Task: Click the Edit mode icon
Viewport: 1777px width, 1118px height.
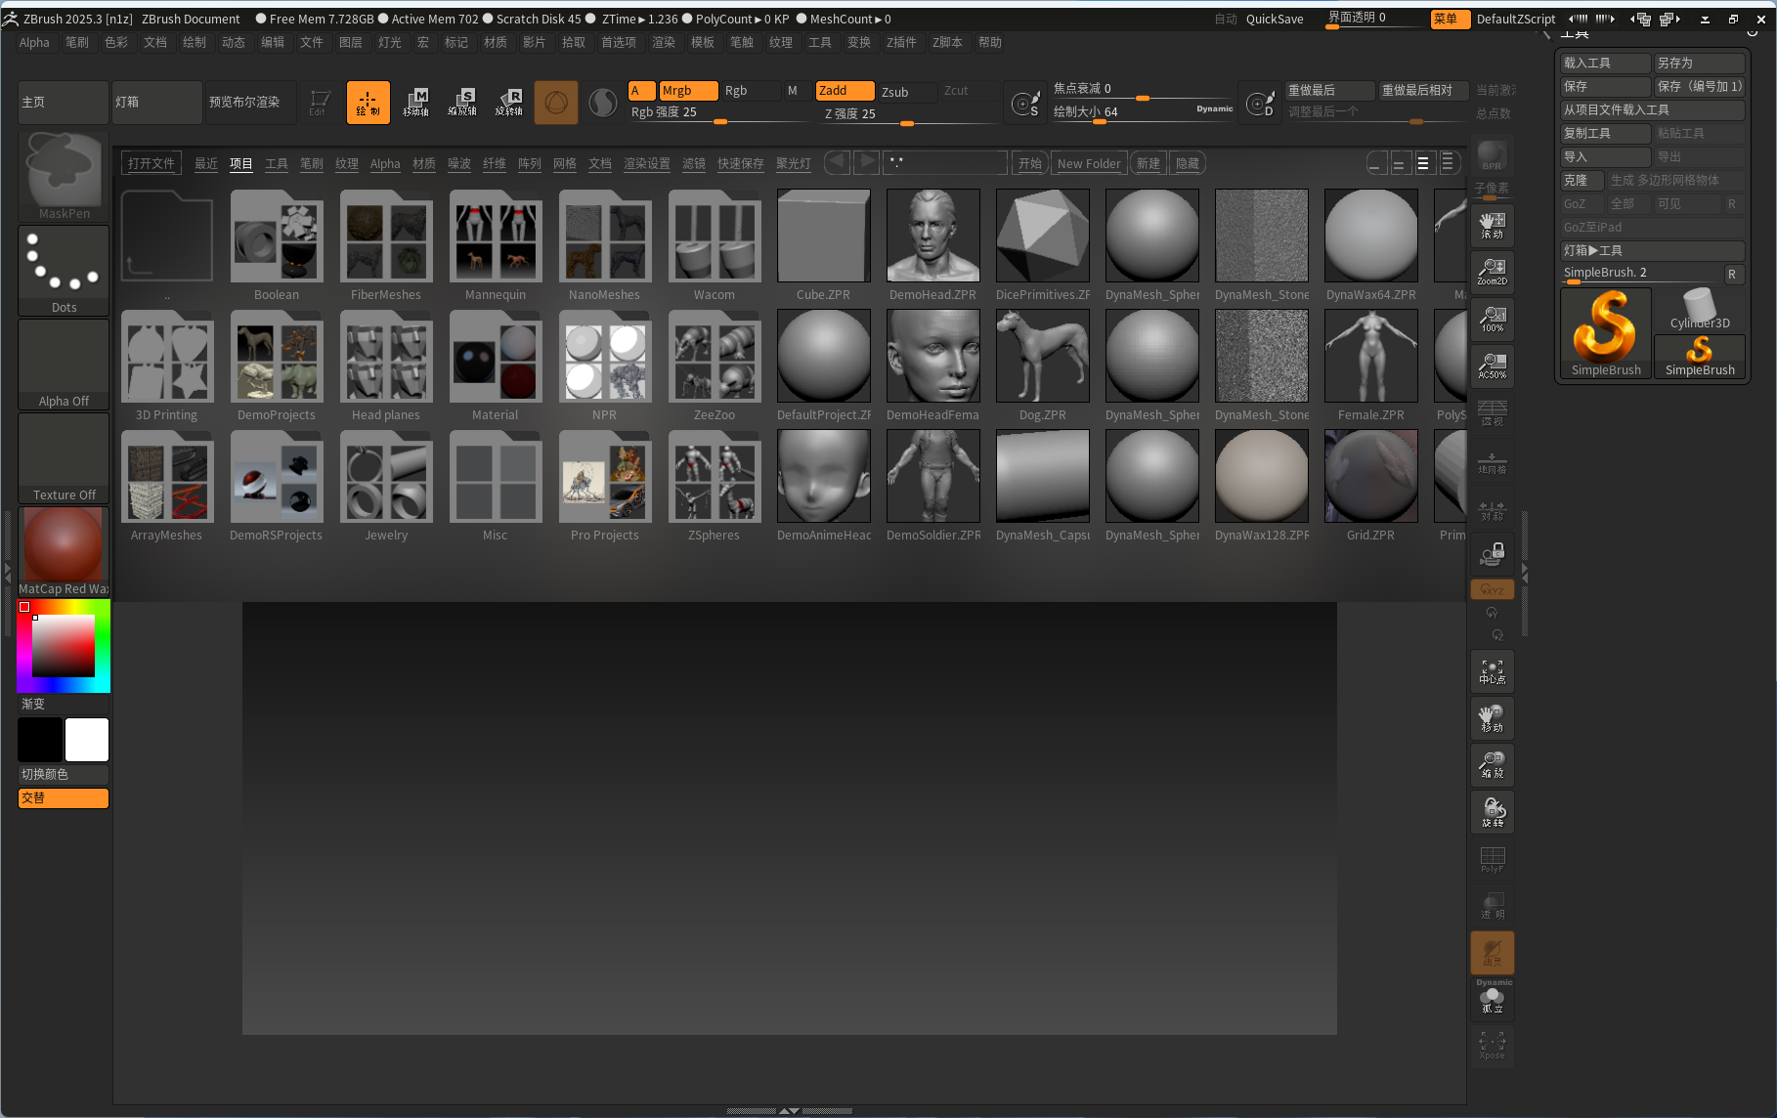Action: pos(320,102)
